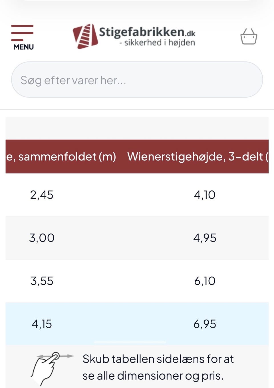Open the hamburger menu icon
The width and height of the screenshot is (274, 388).
pos(22,33)
